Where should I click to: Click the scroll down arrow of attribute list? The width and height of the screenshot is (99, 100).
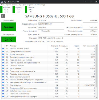click(x=96, y=97)
